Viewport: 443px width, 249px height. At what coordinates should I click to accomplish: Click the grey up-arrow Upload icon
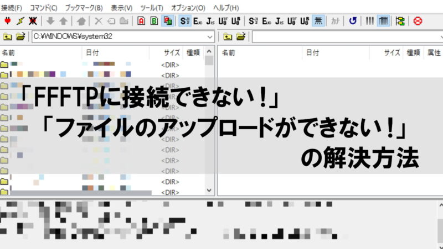(x=63, y=21)
